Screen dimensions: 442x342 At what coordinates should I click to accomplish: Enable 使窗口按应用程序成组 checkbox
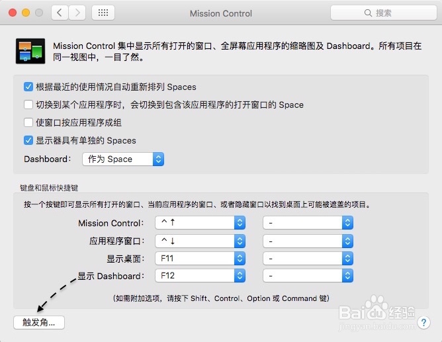[x=28, y=122]
